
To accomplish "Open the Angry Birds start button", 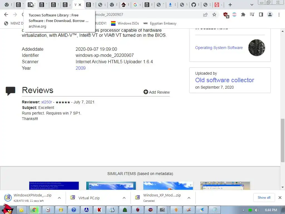I will [7, 209].
